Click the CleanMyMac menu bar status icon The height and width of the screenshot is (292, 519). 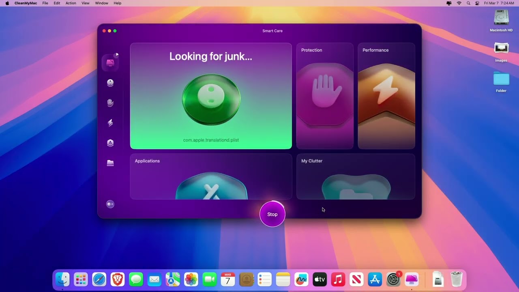pos(449,3)
